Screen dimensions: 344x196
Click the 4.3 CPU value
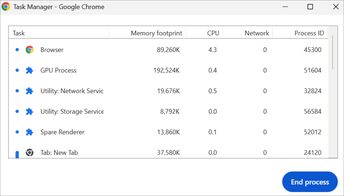tap(212, 50)
